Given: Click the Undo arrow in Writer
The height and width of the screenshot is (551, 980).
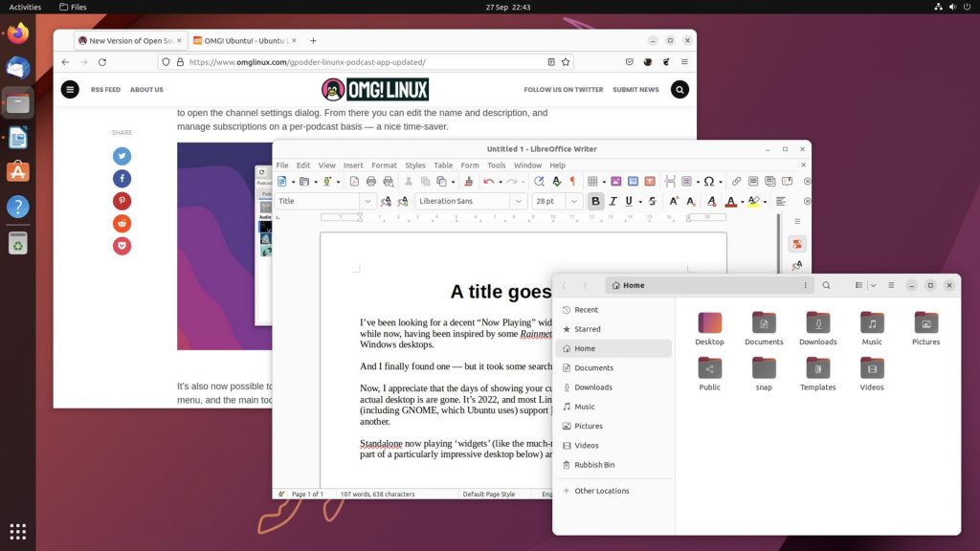Looking at the screenshot, I should (489, 182).
